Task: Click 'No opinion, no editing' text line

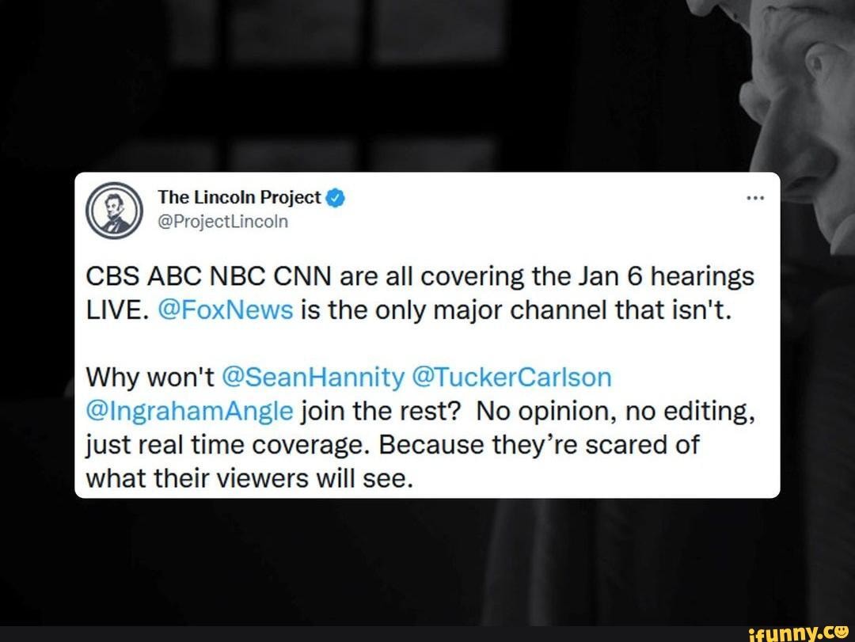Action: coord(616,412)
